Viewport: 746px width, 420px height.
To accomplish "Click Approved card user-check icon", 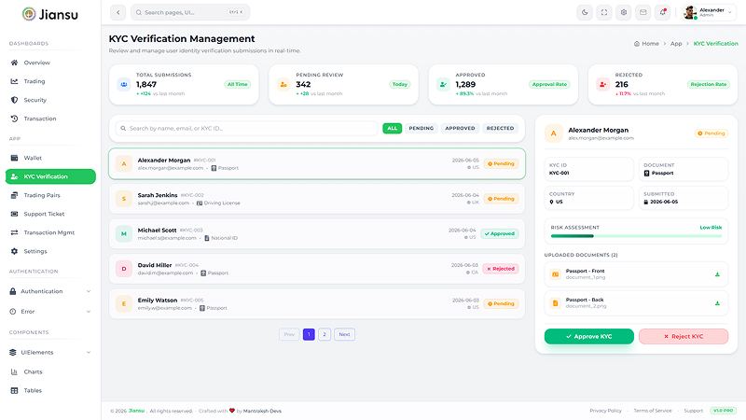I will (443, 84).
